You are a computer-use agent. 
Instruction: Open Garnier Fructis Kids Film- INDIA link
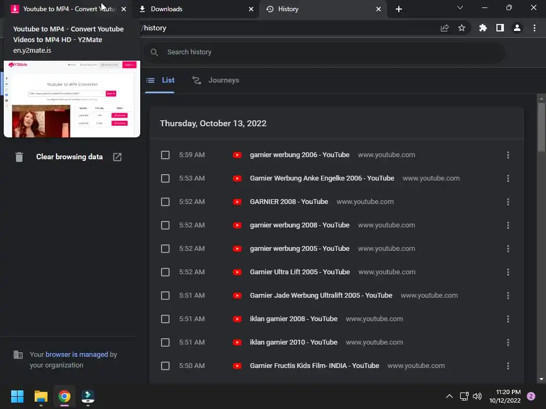[315, 366]
